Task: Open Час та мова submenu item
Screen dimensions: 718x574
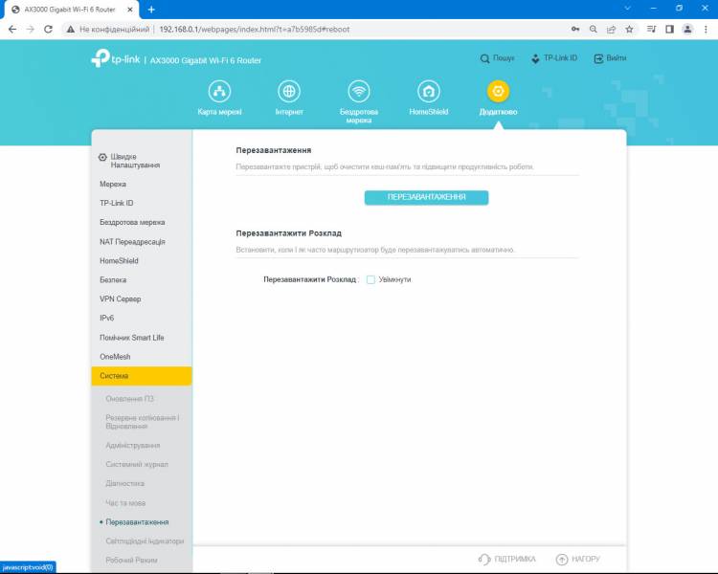Action: (x=125, y=502)
